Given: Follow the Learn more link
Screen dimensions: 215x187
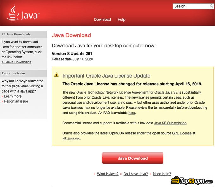Looking at the screenshot, I should tap(13, 96).
